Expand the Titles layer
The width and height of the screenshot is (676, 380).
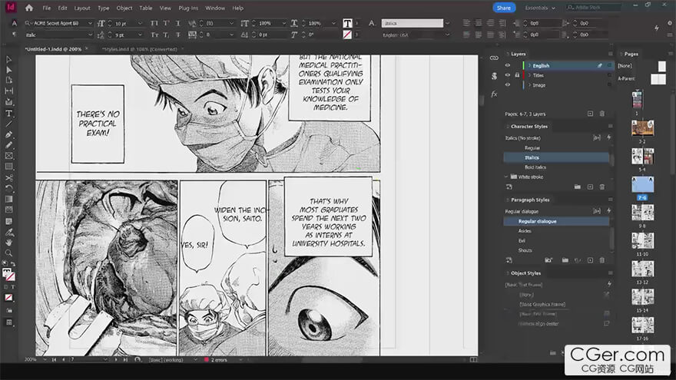[529, 75]
